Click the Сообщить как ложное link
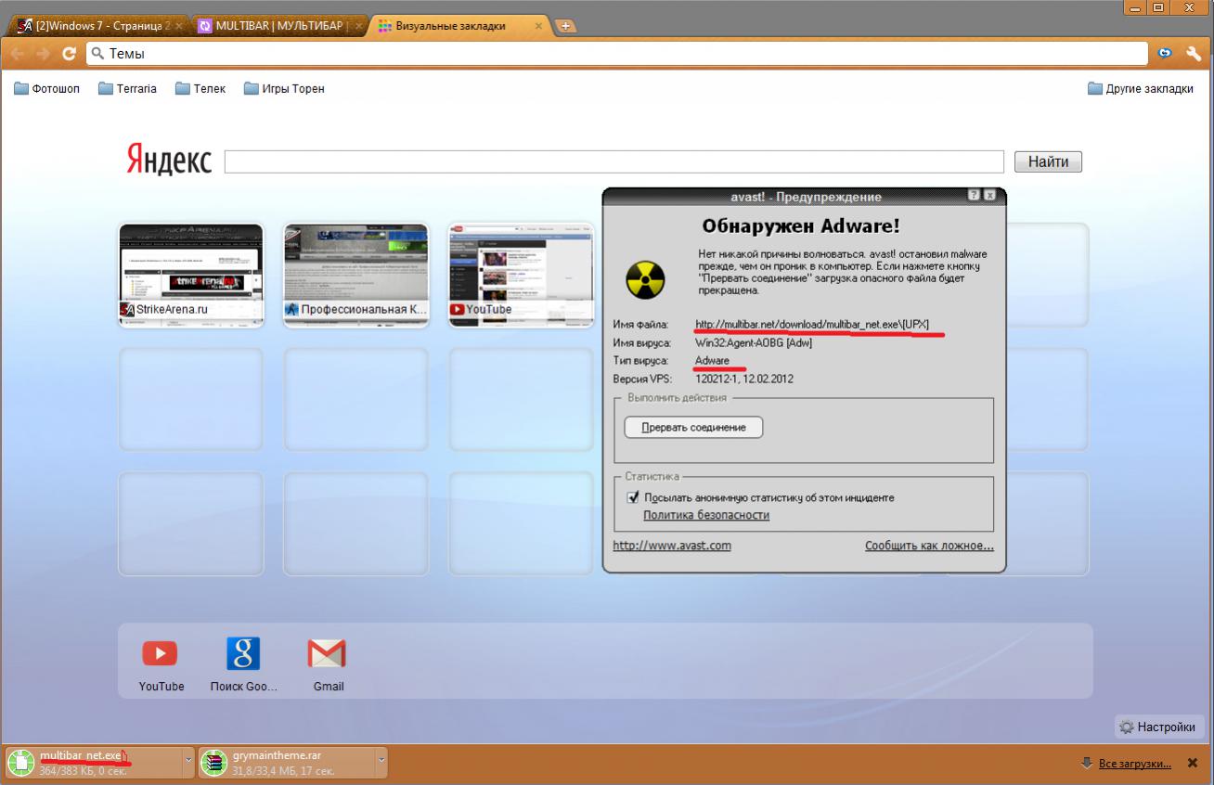Screen dimensions: 1214x785 coord(929,546)
